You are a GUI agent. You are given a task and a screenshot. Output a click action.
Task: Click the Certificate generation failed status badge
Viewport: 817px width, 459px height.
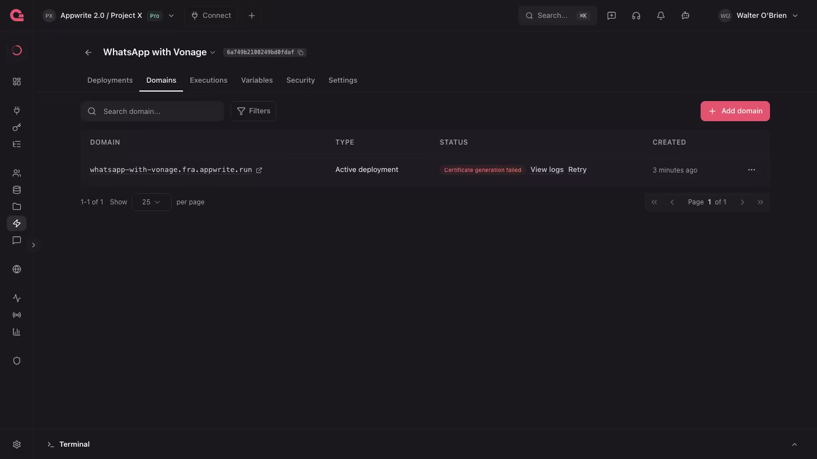coord(482,170)
